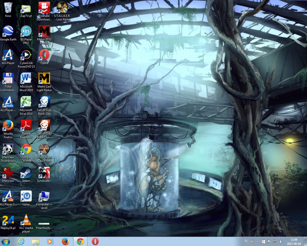Screen dimensions: 307x246
Task: Click the PL language indicator
Action: point(246,241)
